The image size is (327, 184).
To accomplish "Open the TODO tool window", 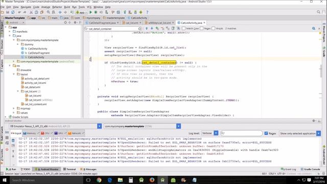I will (25, 169).
